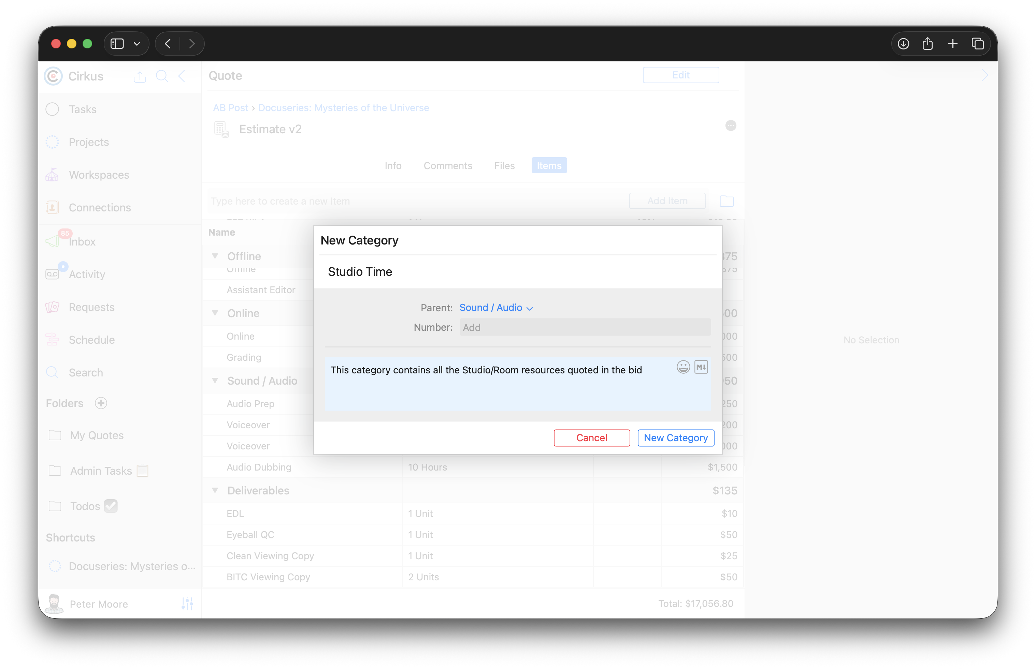Add a new folder with the plus icon

pos(101,403)
